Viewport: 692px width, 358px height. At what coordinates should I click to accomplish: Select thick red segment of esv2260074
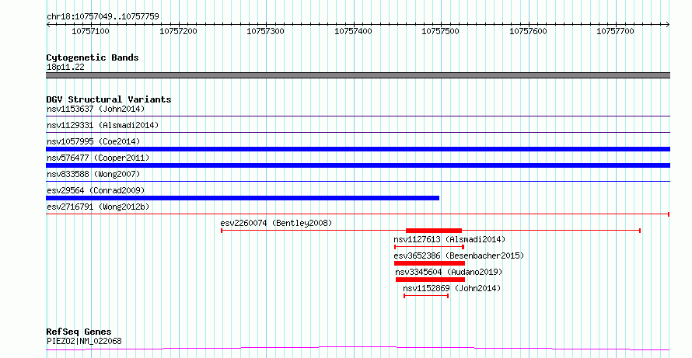434,231
